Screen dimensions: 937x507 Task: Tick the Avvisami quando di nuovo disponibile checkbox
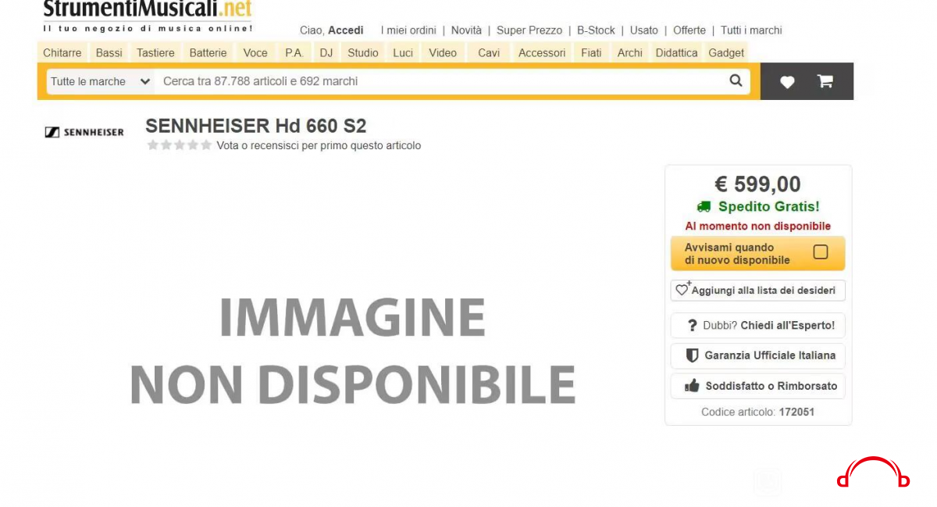click(x=821, y=252)
